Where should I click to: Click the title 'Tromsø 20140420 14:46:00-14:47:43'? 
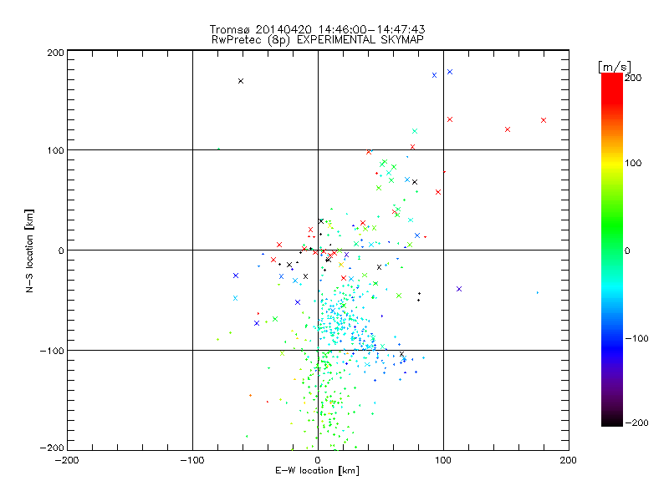pos(317,29)
